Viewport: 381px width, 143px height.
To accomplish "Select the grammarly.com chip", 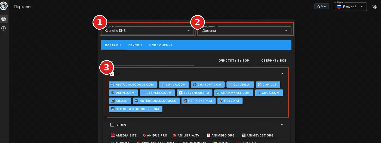I will coord(234,93).
